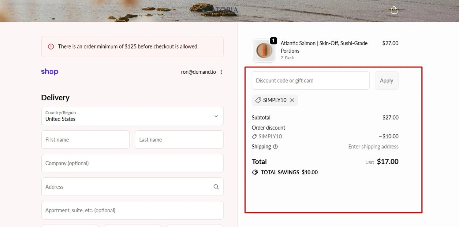Open the three-dot menu beside ron@demand.io

(221, 72)
